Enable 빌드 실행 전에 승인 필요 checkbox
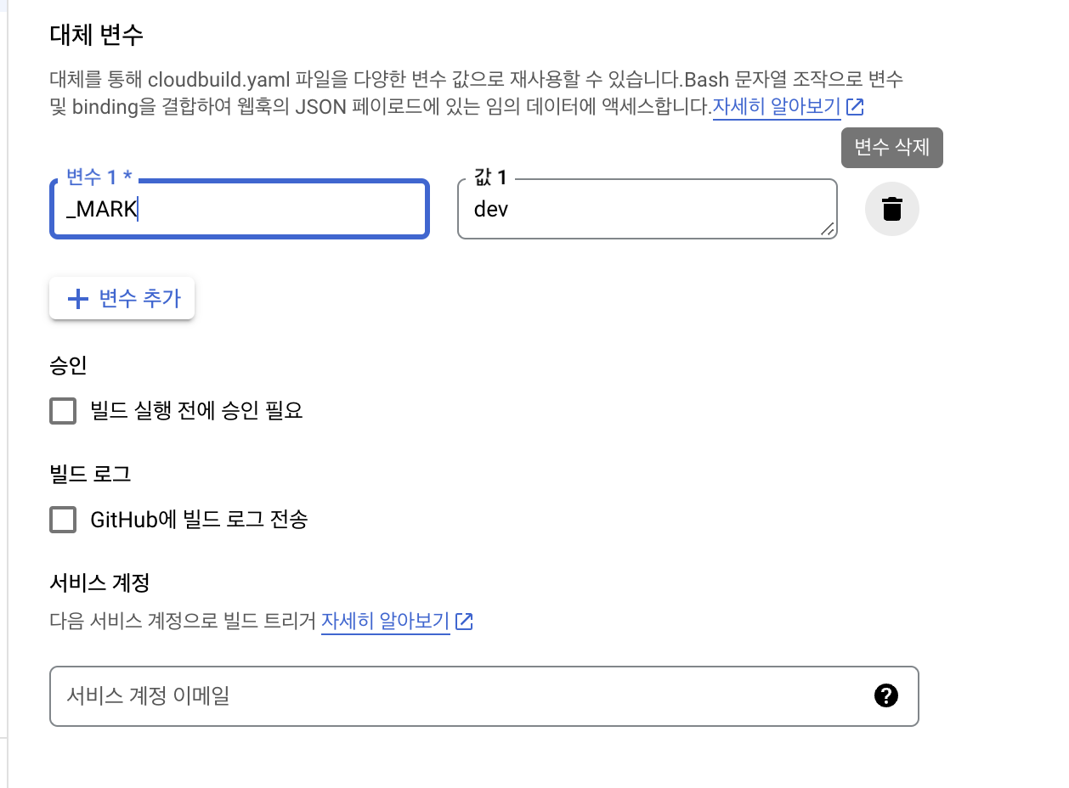 coord(63,412)
